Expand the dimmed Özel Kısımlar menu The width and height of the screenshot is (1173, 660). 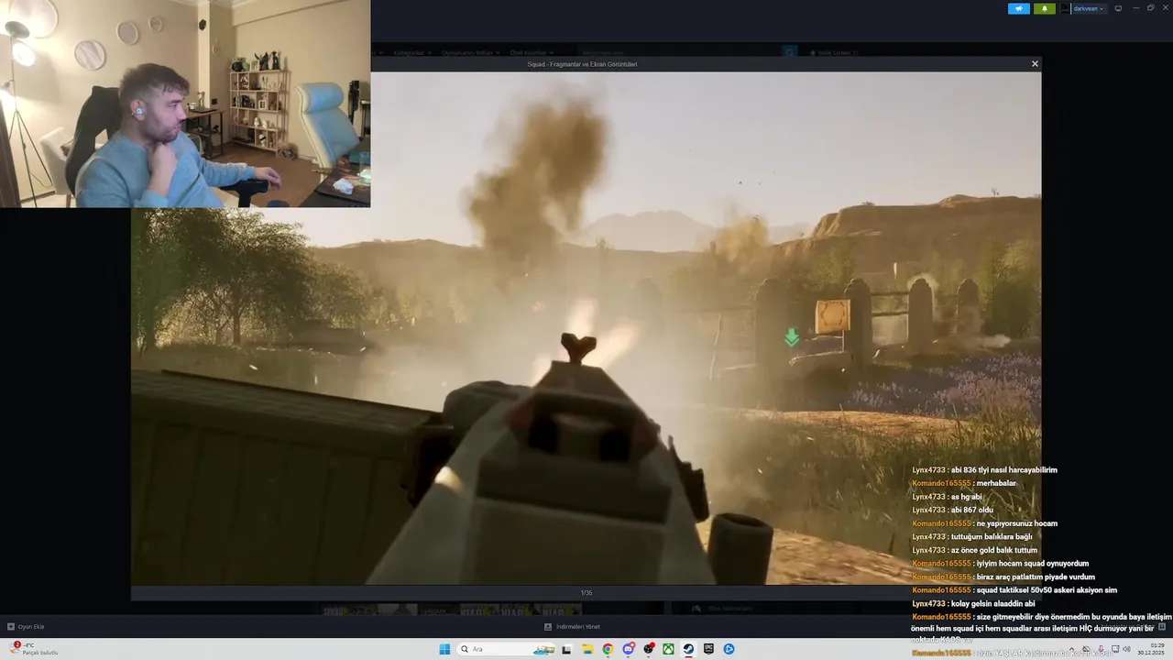pyautogui.click(x=532, y=52)
